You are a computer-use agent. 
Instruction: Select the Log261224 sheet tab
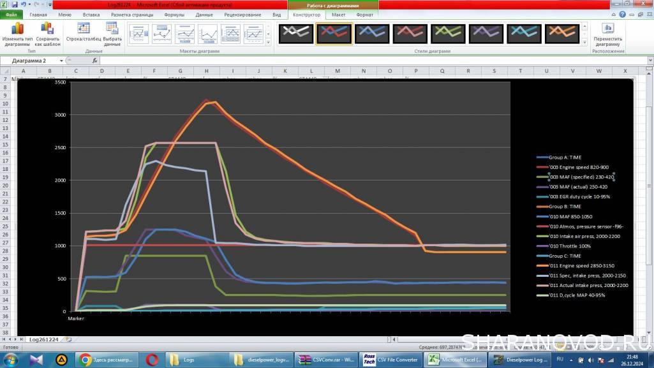pos(44,340)
